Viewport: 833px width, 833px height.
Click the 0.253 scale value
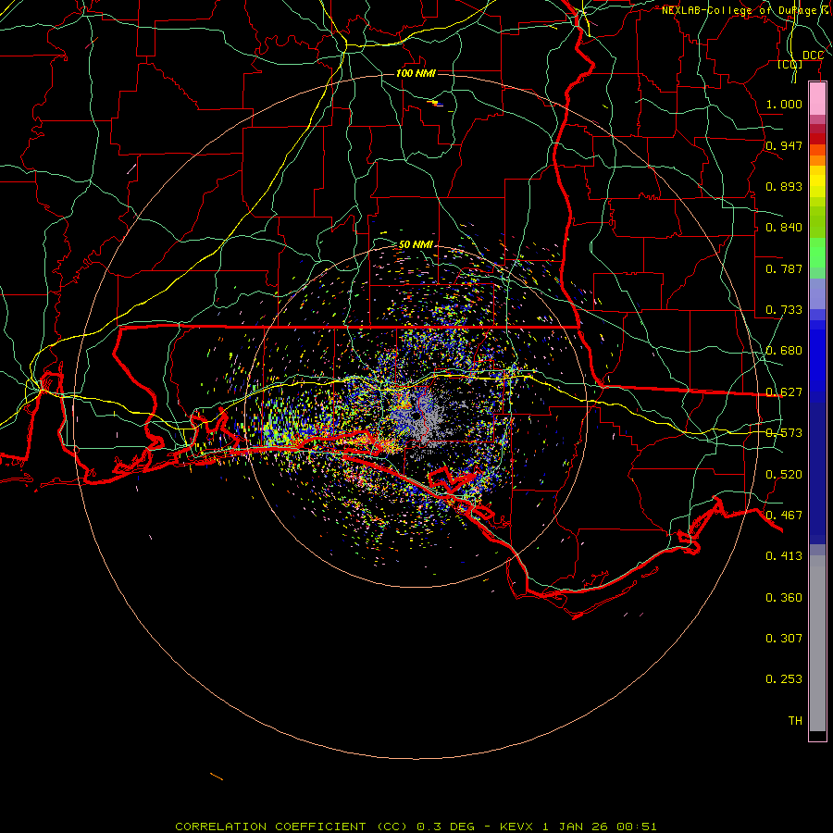point(784,679)
